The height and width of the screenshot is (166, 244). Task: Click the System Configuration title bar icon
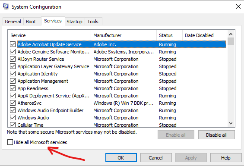(6, 6)
